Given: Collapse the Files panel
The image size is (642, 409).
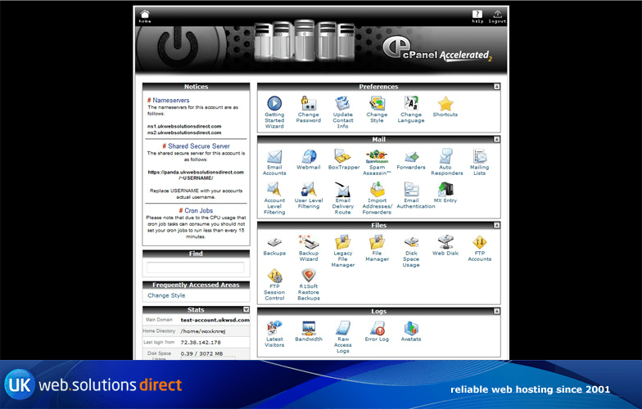Looking at the screenshot, I should pos(496,225).
